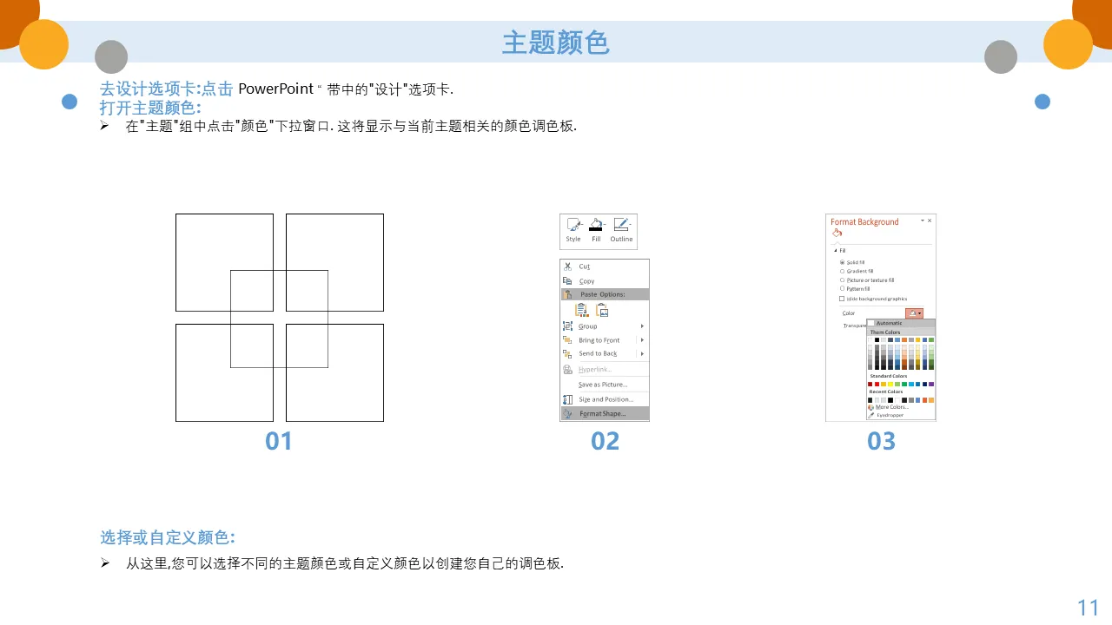Screen dimensions: 1112x625
Task: Click More Colors option
Action: click(x=891, y=407)
